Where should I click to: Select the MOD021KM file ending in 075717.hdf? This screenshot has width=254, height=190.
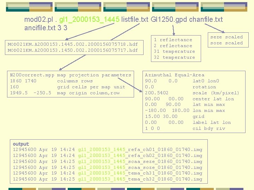[x=73, y=50]
